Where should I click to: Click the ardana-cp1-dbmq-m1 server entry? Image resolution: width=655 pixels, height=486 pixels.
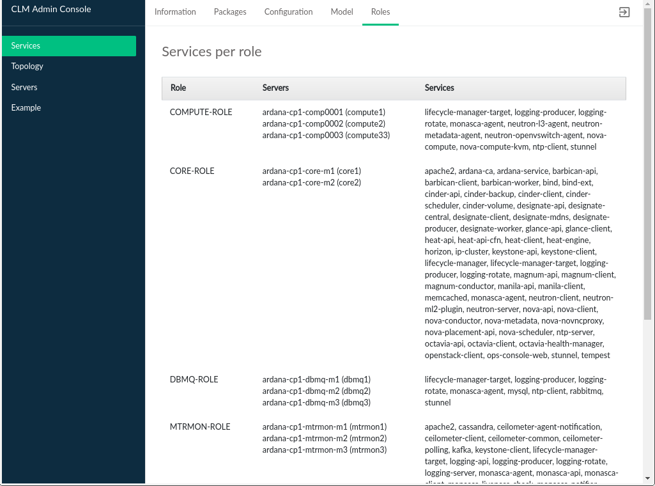click(316, 380)
